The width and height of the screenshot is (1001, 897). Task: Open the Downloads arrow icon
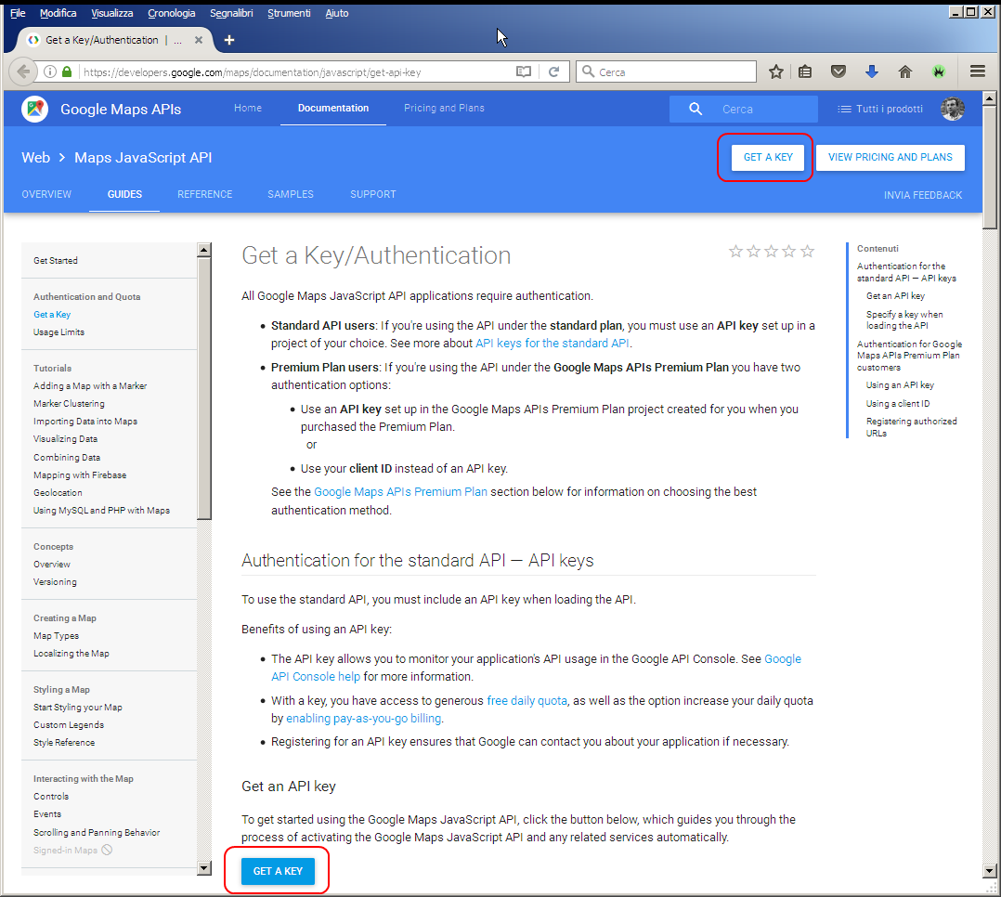871,71
